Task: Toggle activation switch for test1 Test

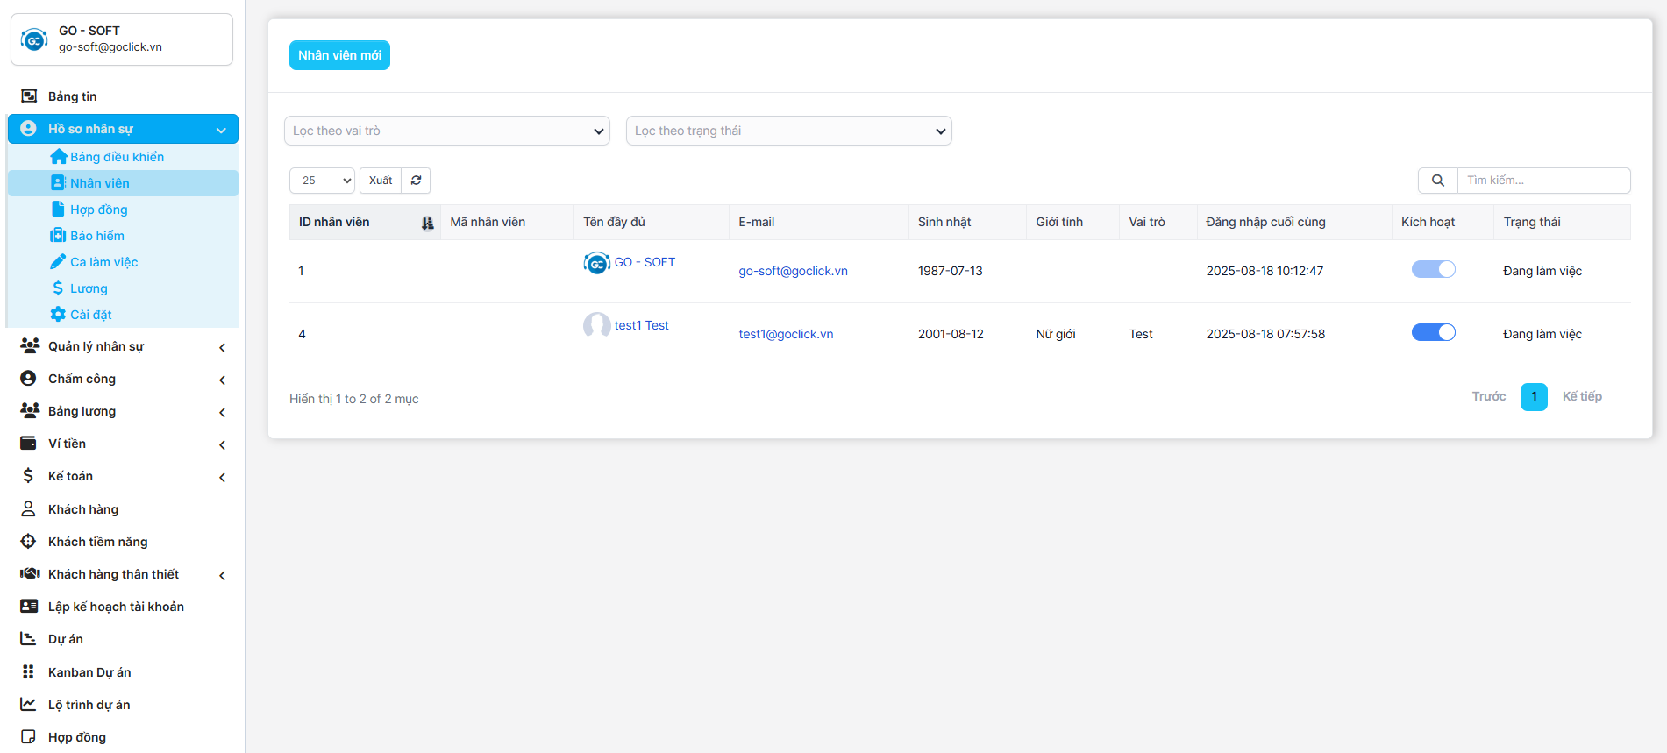Action: [1433, 333]
